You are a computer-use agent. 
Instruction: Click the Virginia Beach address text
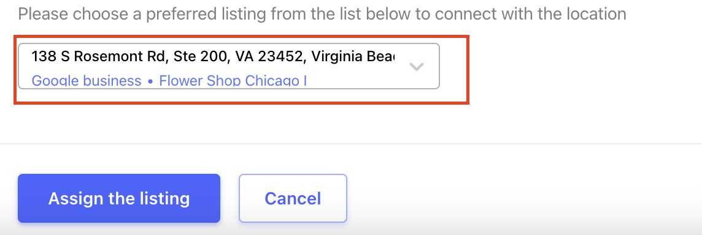coord(353,56)
